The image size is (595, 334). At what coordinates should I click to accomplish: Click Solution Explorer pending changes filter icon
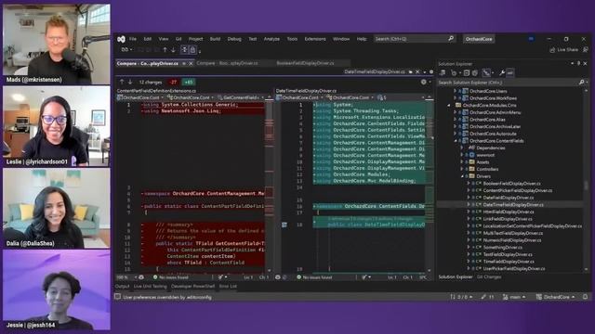(454, 72)
